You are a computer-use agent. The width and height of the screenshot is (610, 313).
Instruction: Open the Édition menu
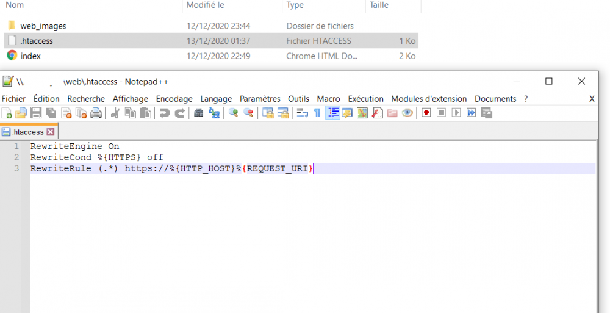(x=46, y=99)
